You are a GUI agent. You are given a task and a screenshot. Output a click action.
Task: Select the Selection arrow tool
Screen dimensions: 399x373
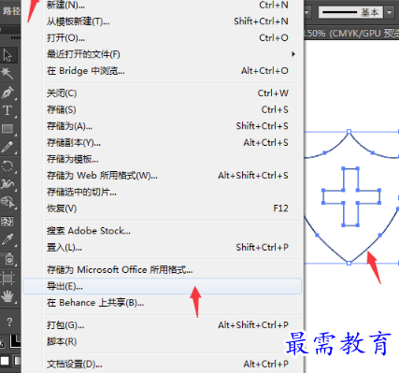pyautogui.click(x=7, y=55)
